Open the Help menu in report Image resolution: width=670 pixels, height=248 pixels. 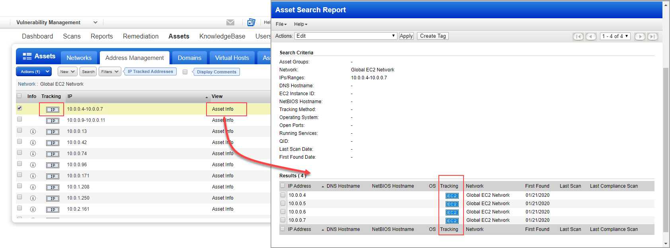pyautogui.click(x=300, y=24)
